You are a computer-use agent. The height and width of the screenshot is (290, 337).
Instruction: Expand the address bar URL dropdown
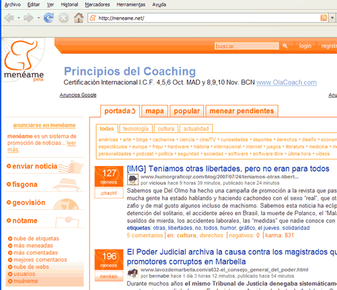pyautogui.click(x=332, y=18)
